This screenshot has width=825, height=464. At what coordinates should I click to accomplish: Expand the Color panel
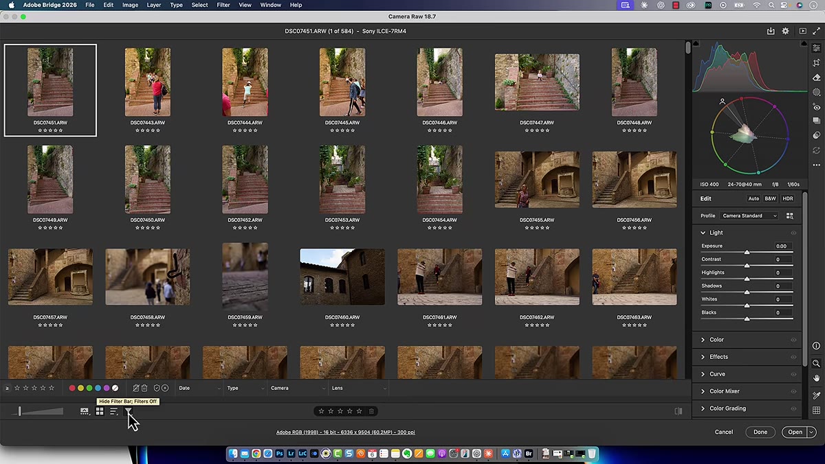pos(703,340)
